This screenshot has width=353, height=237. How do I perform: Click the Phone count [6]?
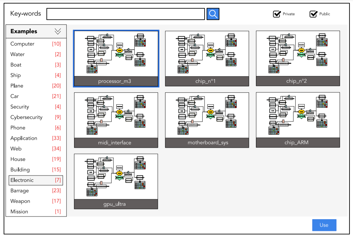click(x=58, y=127)
